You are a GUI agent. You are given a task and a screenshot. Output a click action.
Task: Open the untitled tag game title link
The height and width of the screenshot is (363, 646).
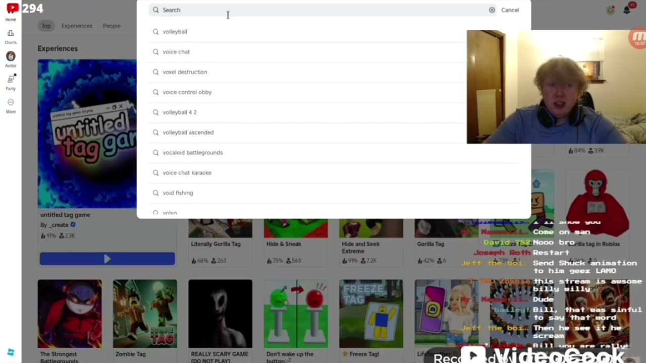(65, 215)
